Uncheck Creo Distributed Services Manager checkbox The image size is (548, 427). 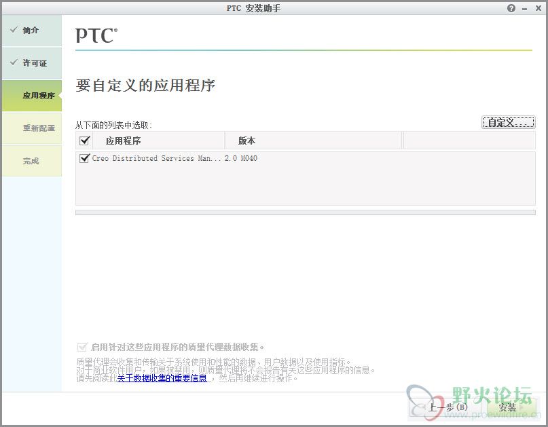(85, 158)
